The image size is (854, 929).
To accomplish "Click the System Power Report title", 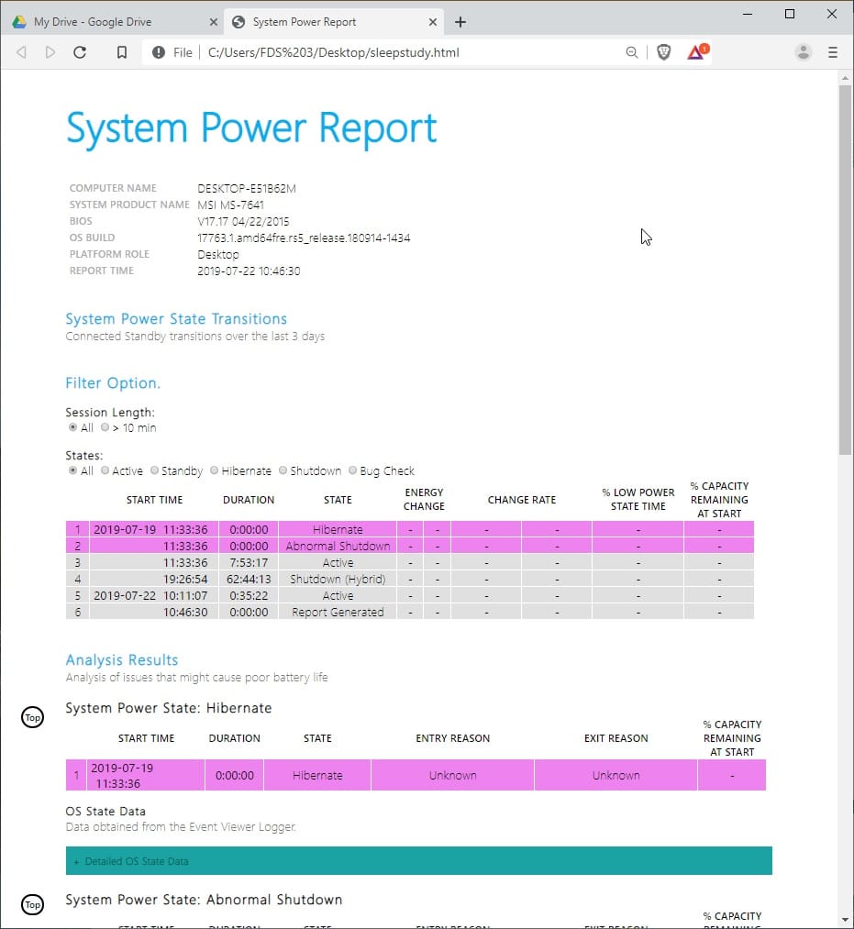I will click(x=251, y=128).
